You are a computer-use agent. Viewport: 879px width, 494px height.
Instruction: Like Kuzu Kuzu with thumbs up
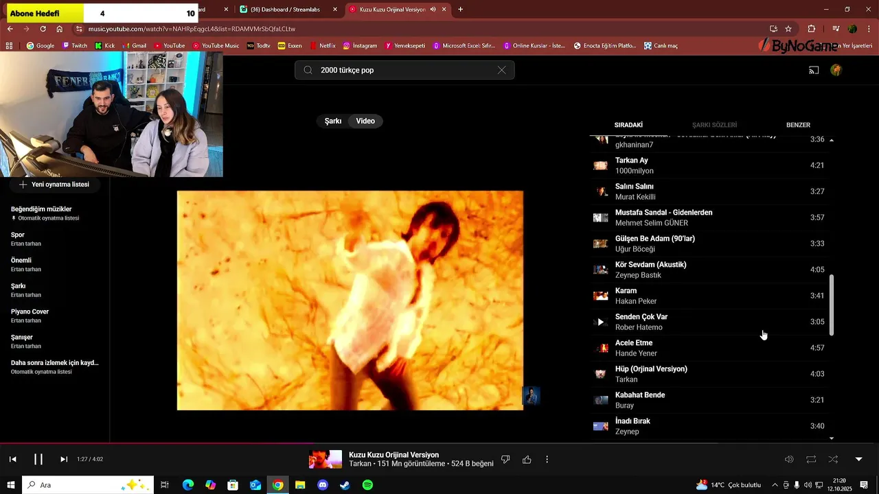coord(527,459)
